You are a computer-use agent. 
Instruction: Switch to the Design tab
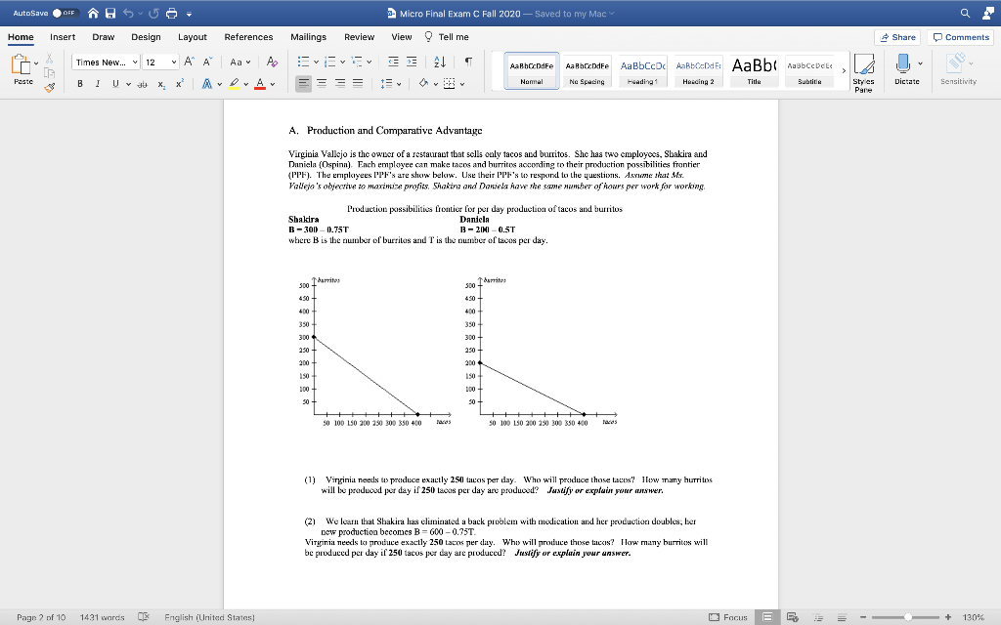pos(146,37)
